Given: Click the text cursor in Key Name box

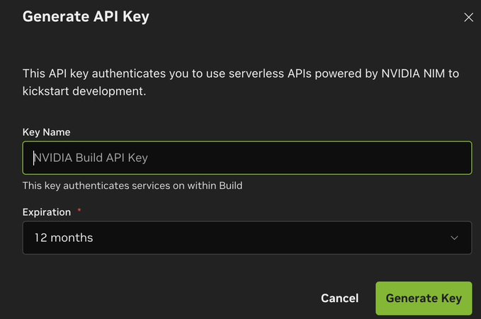Looking at the screenshot, I should (33, 158).
